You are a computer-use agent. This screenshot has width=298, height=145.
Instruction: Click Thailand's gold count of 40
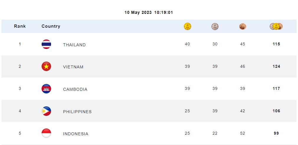click(x=187, y=44)
